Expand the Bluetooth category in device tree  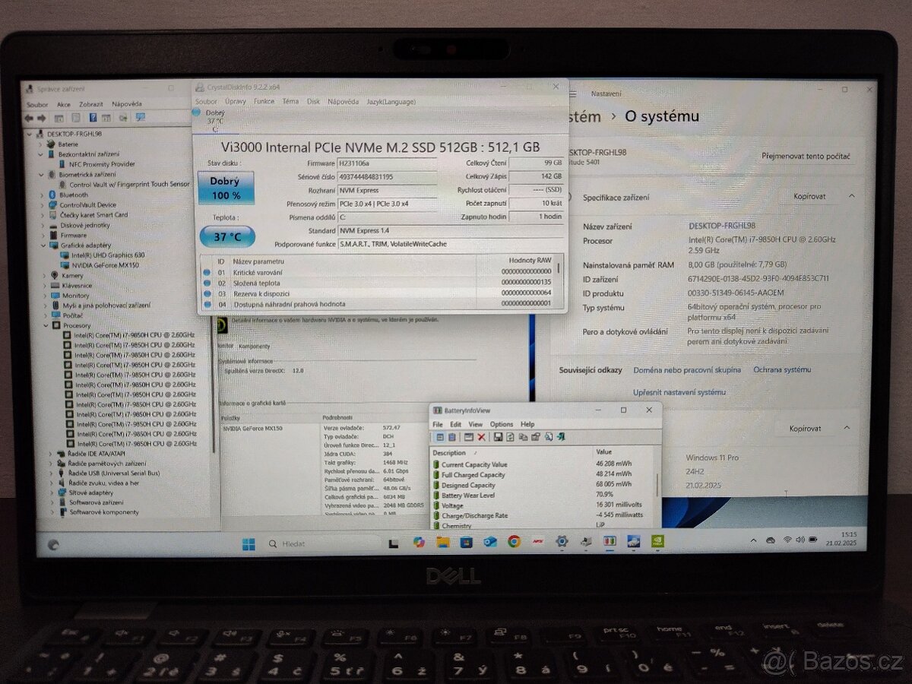tap(43, 194)
